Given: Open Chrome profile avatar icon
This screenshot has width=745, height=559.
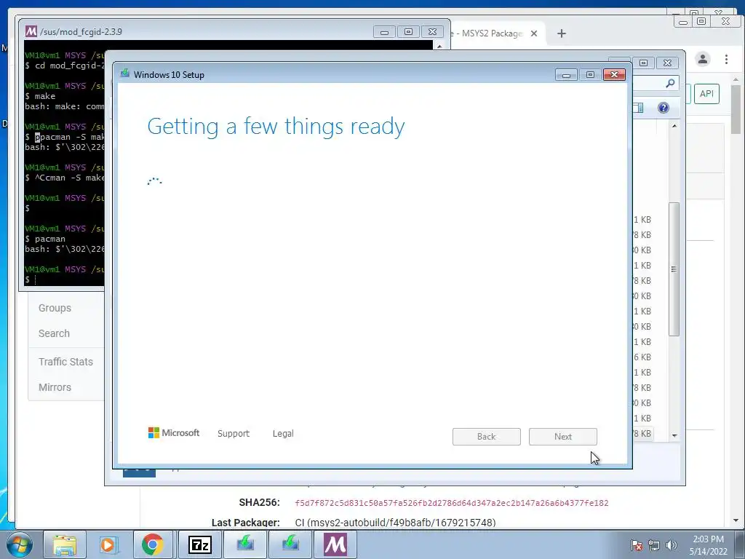Looking at the screenshot, I should 703,59.
